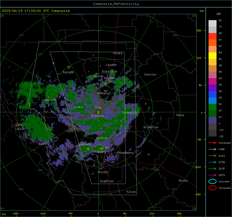The width and height of the screenshot is (232, 217).
Task: Click the Drumheller label
Action: point(151,127)
